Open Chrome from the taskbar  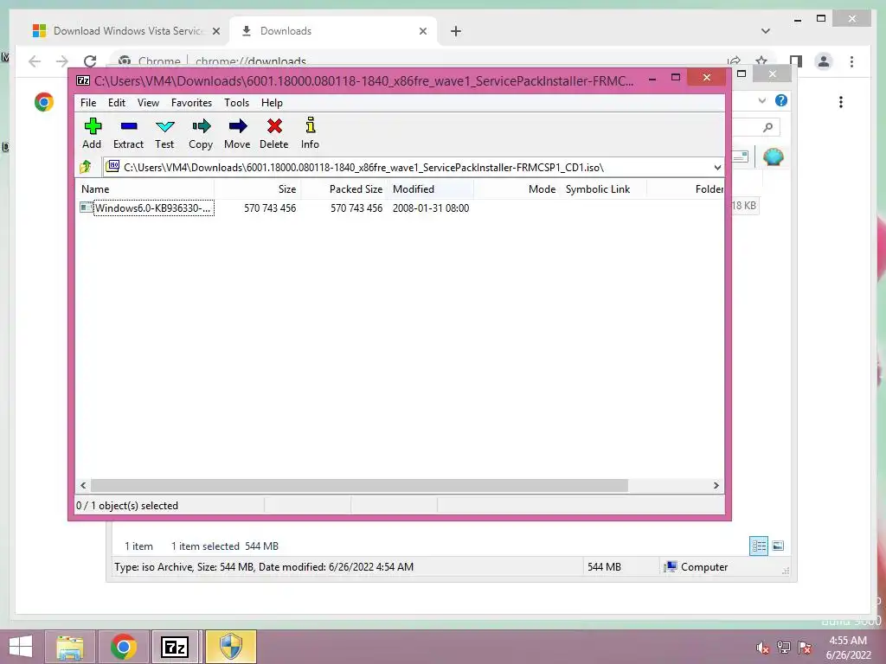pos(123,647)
